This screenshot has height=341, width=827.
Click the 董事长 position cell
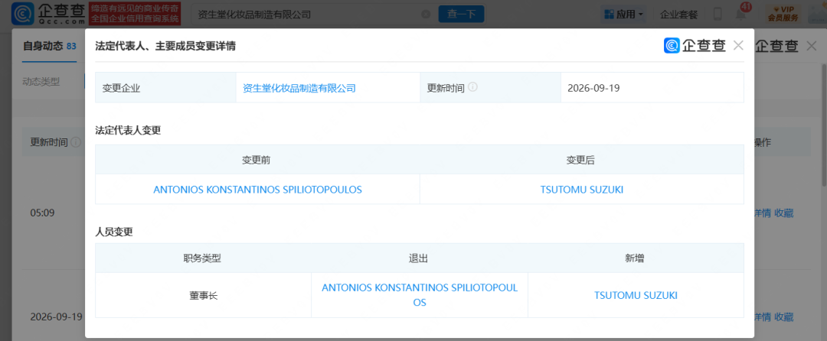(203, 295)
